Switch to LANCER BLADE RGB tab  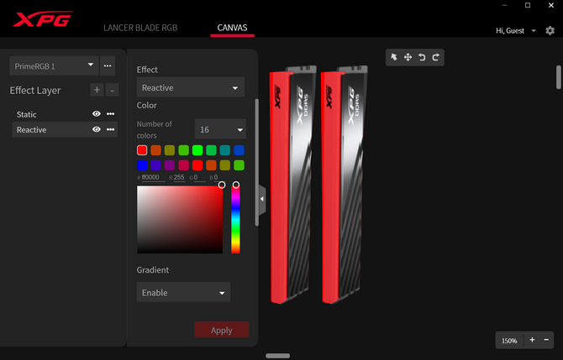(x=140, y=28)
